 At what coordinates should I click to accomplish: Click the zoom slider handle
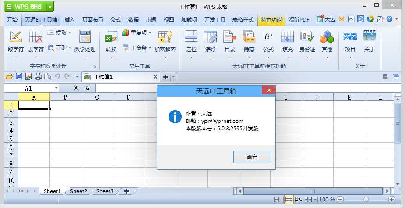366,200
